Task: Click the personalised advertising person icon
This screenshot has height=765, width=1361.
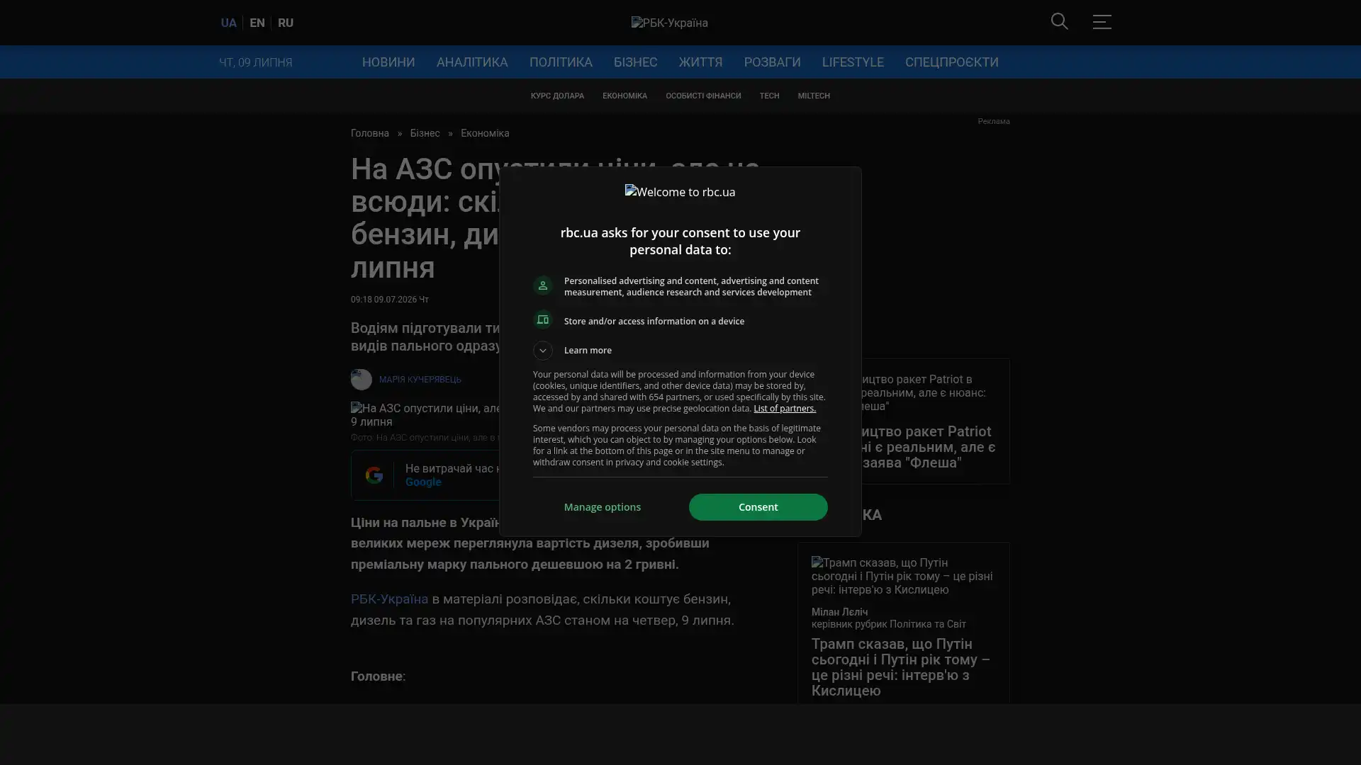Action: click(542, 285)
